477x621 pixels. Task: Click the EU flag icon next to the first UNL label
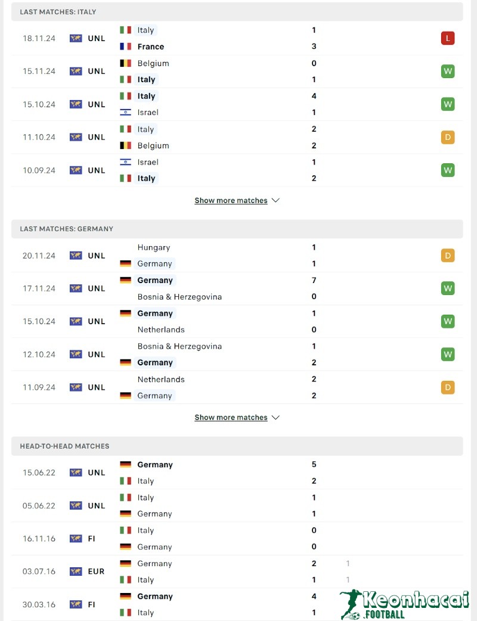tap(75, 38)
